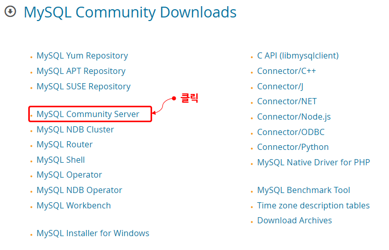This screenshot has width=389, height=250.
Task: Open C API (libmysqlclient) link
Action: click(x=298, y=56)
